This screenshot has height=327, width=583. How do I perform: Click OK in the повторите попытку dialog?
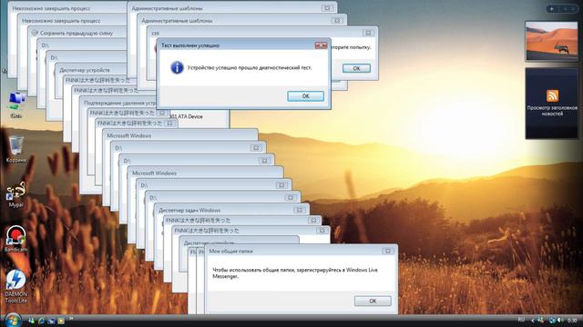(x=356, y=68)
